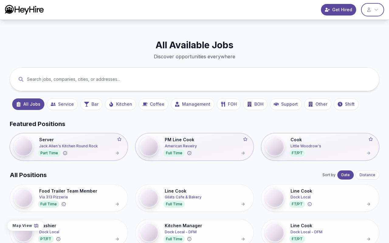389x243 pixels.
Task: Open Dock Local Line Cook arrow
Action: (369, 204)
